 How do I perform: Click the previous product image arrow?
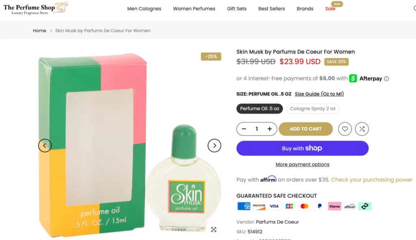[x=45, y=145]
